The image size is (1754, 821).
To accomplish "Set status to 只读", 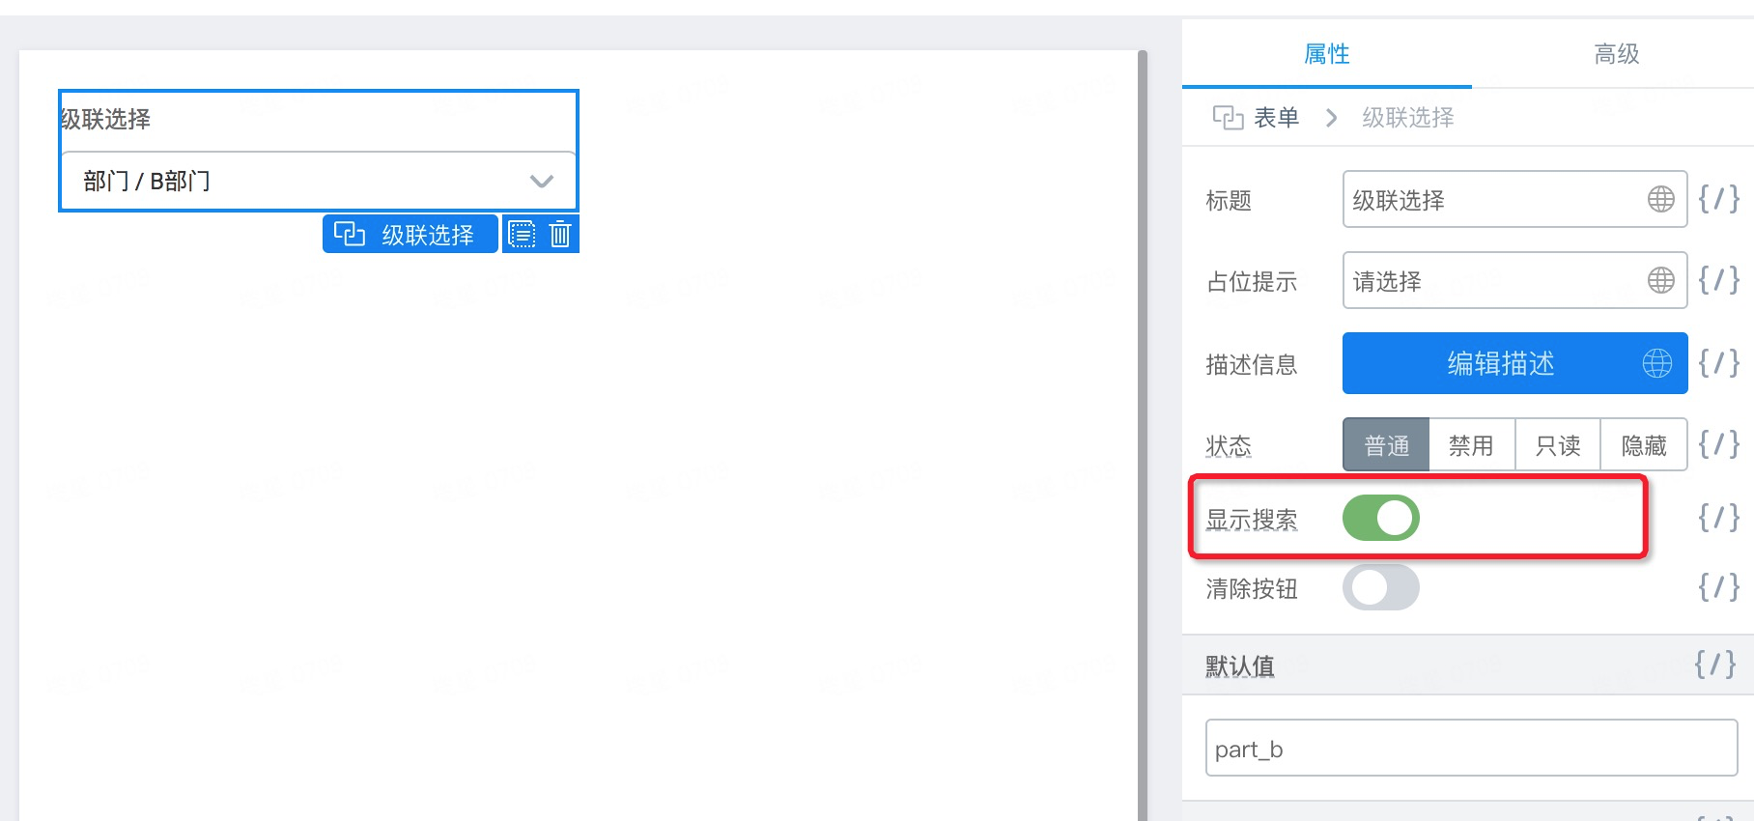I will (x=1558, y=445).
